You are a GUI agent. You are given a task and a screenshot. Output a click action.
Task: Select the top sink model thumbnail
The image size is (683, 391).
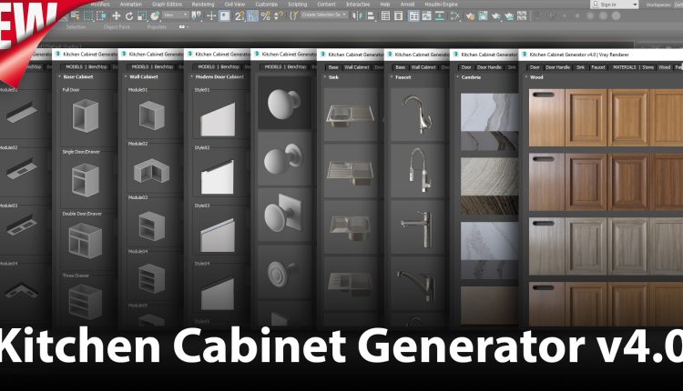click(348, 114)
